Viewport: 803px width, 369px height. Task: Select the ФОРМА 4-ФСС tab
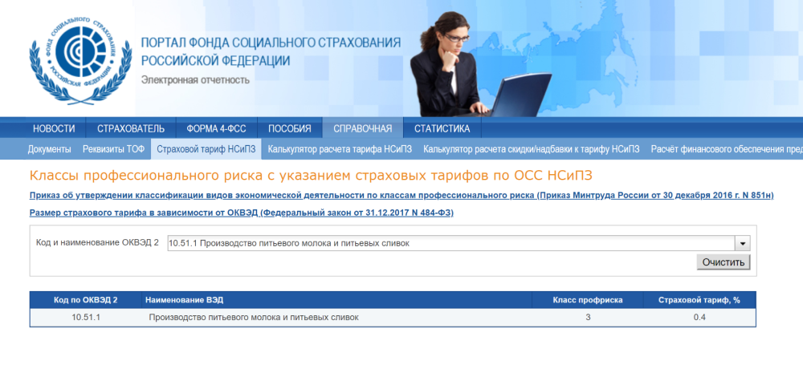[216, 128]
